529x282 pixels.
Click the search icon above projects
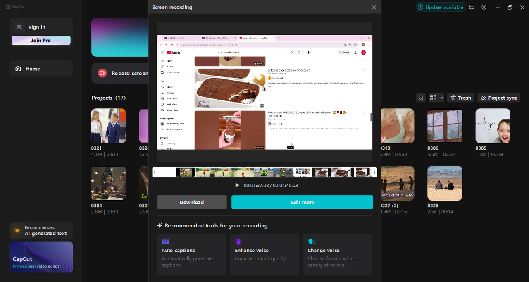[x=421, y=98]
